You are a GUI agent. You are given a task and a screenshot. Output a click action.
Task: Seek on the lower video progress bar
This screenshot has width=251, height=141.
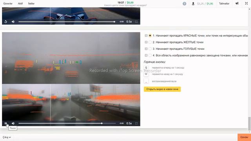(x=67, y=123)
